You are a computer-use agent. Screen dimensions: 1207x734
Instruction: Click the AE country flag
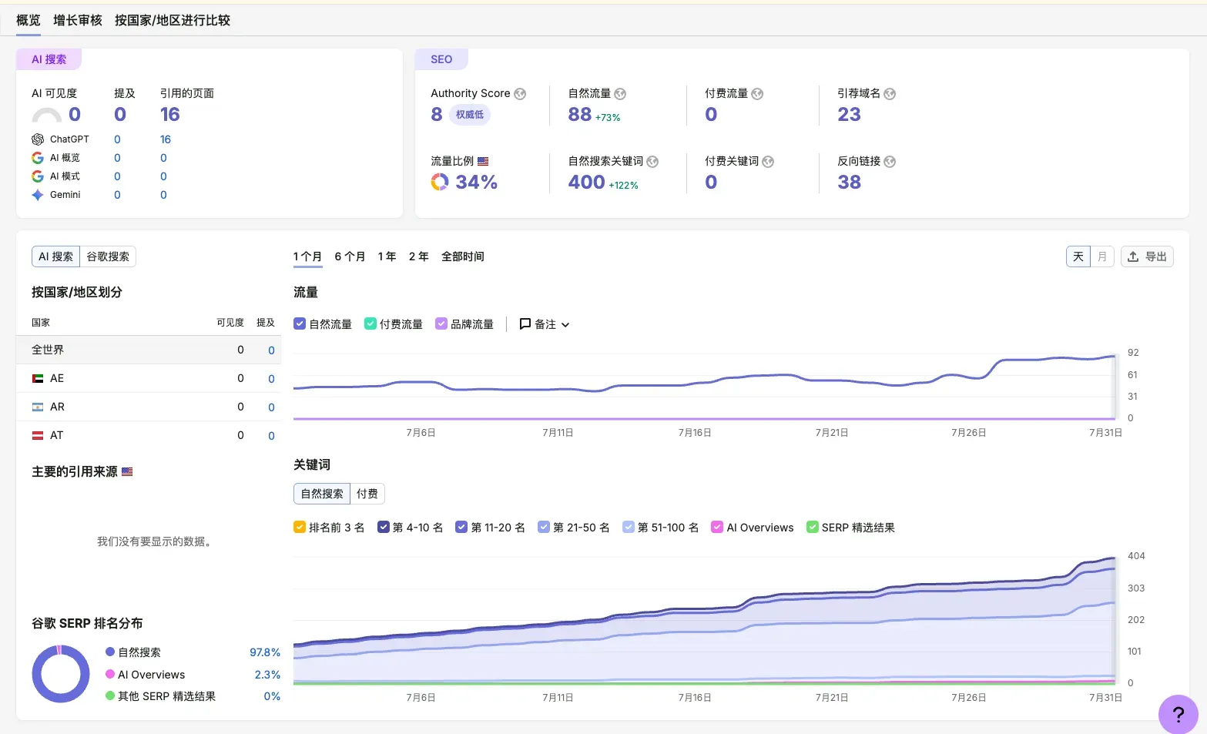pyautogui.click(x=38, y=379)
